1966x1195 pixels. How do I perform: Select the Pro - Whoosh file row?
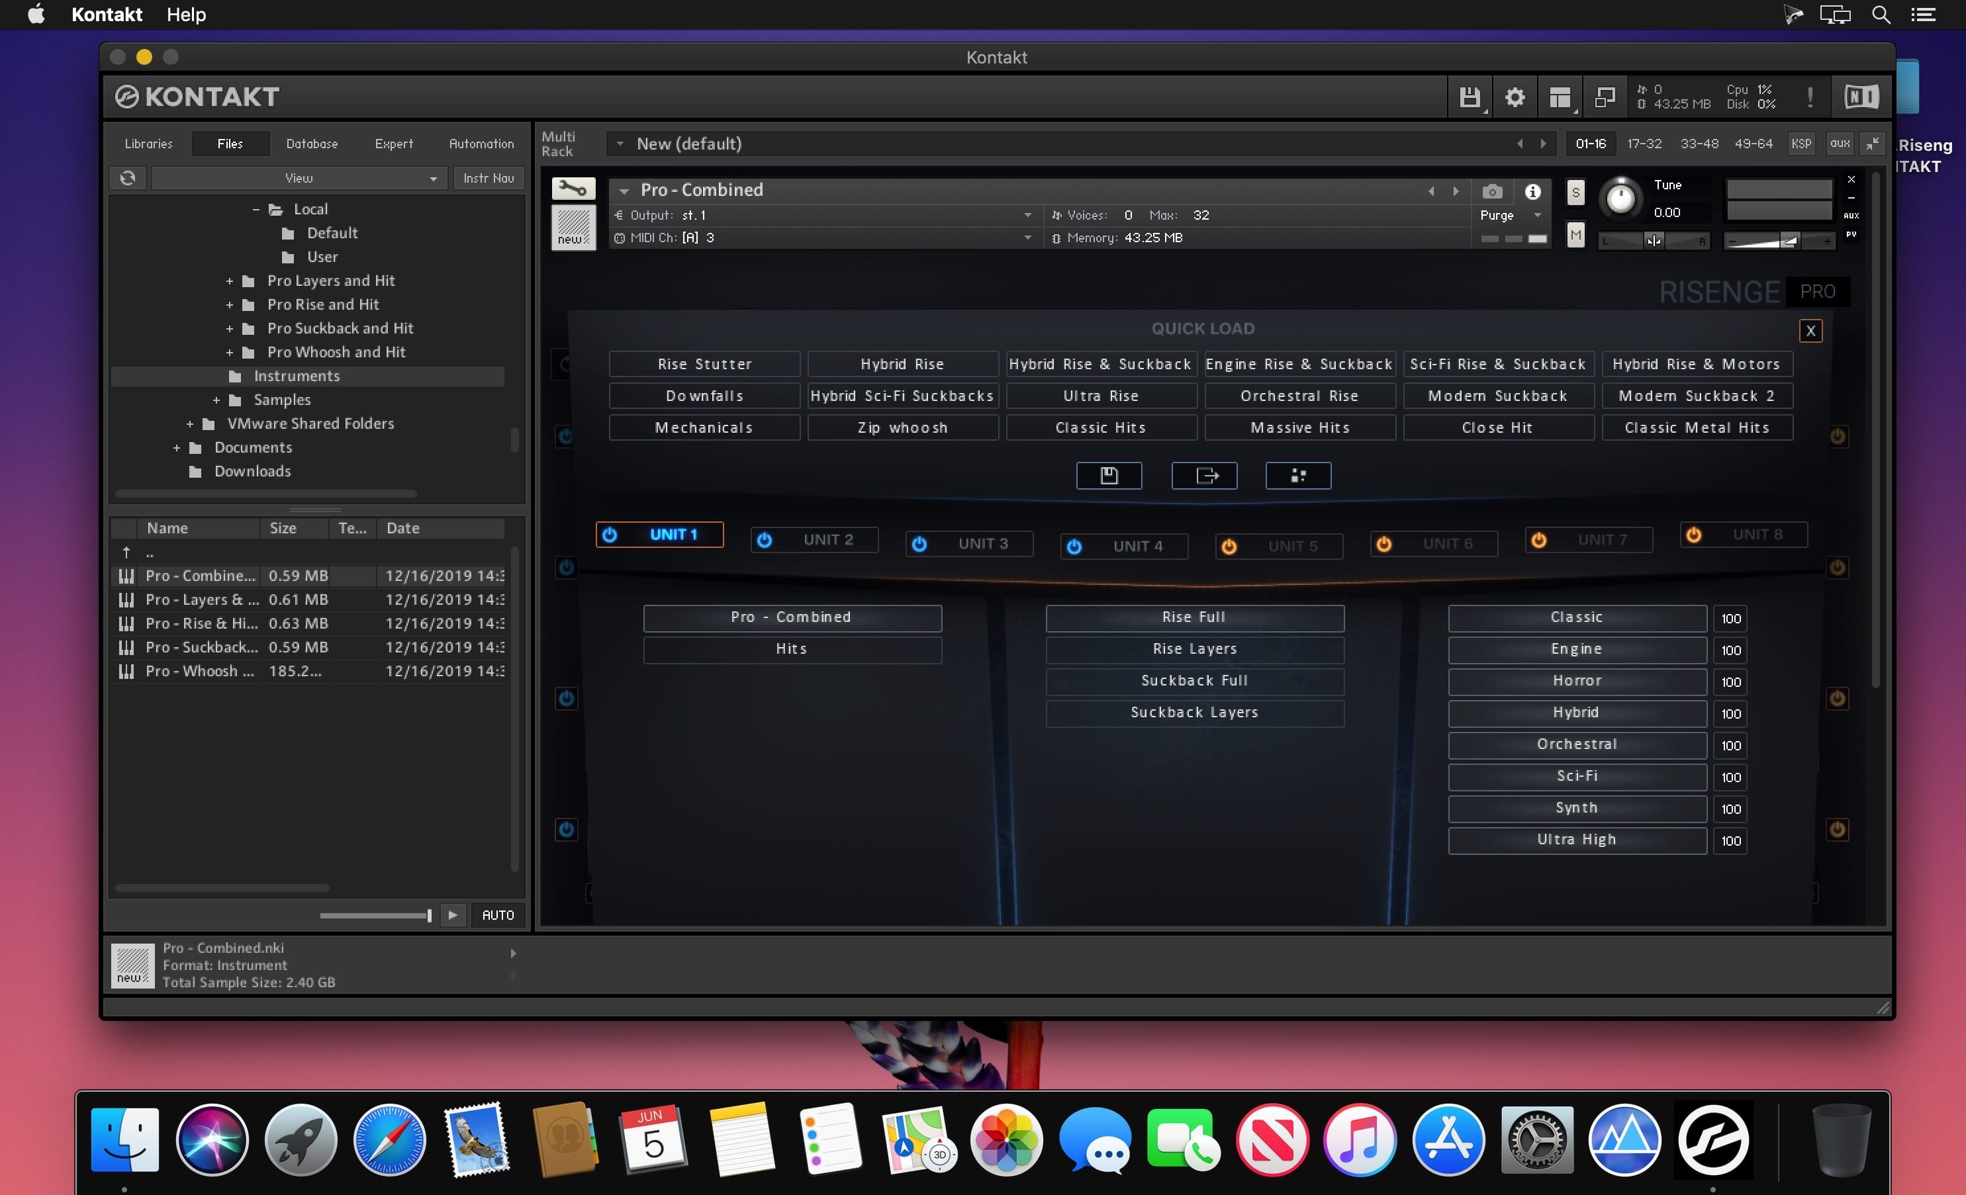[308, 671]
